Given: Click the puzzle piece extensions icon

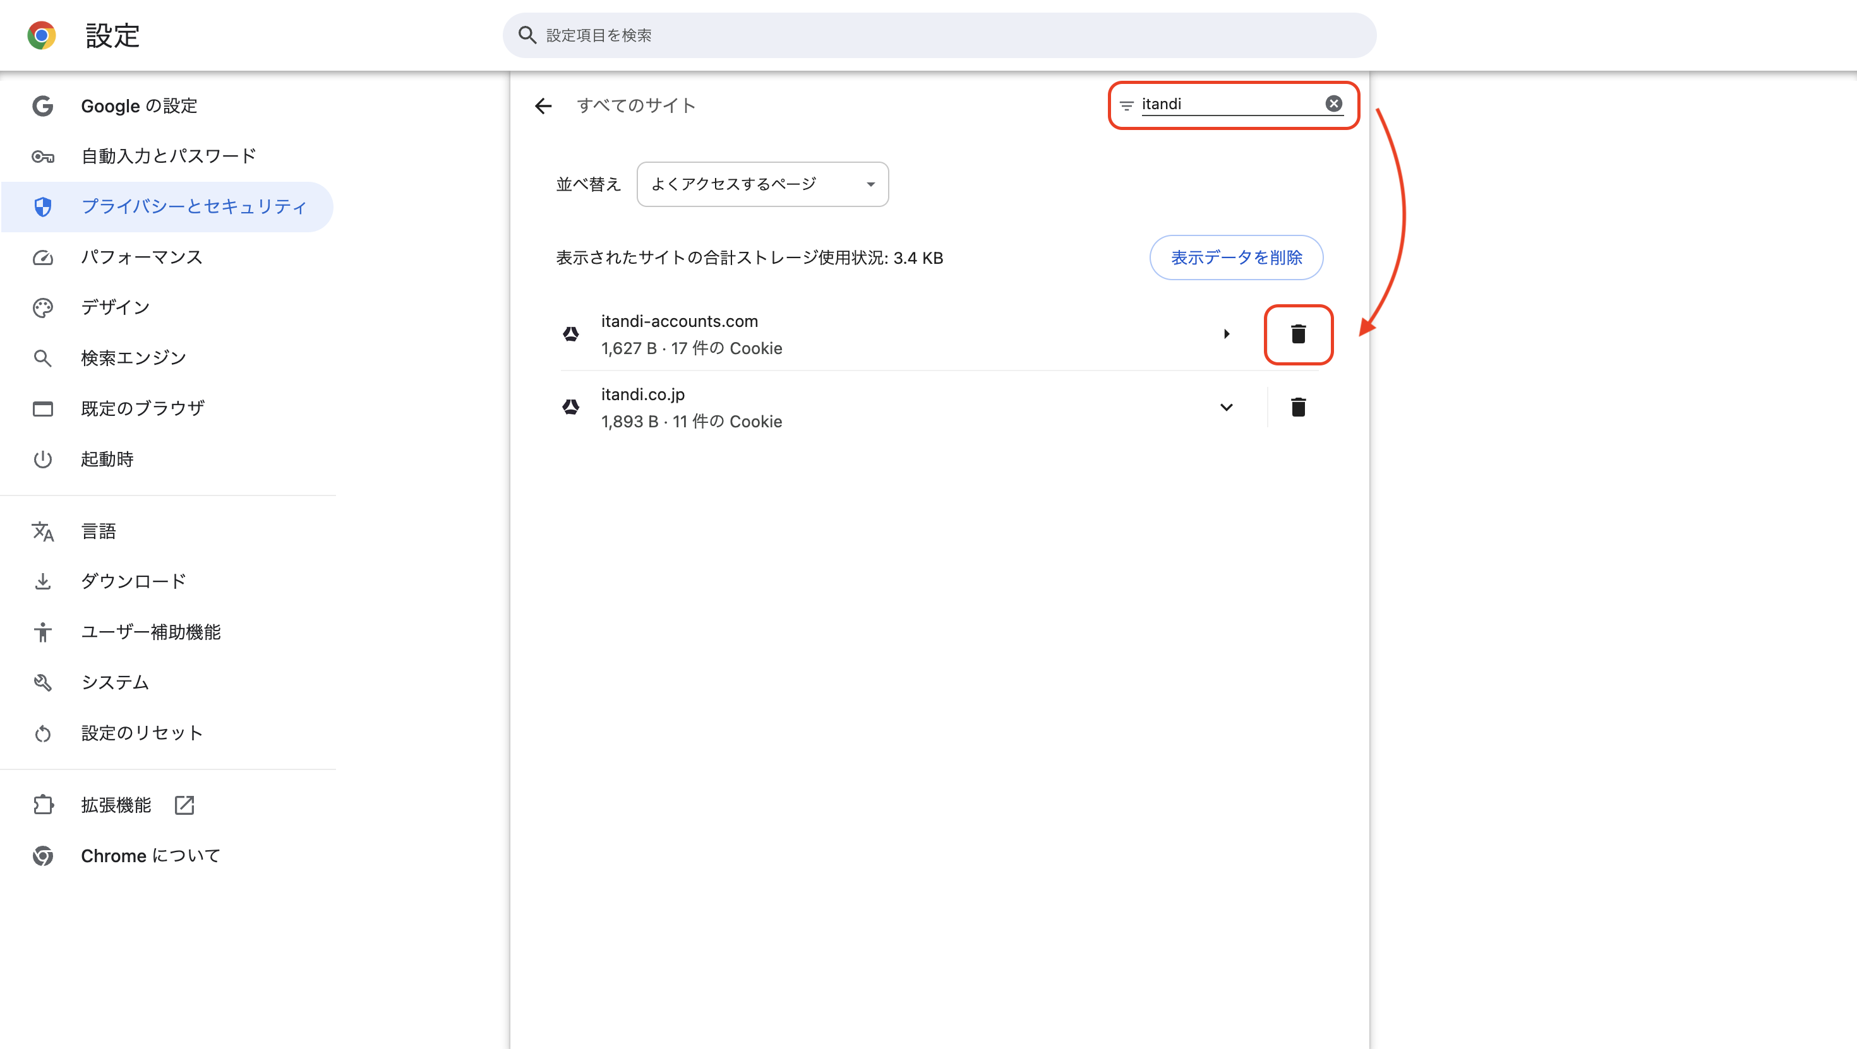Looking at the screenshot, I should click(42, 805).
